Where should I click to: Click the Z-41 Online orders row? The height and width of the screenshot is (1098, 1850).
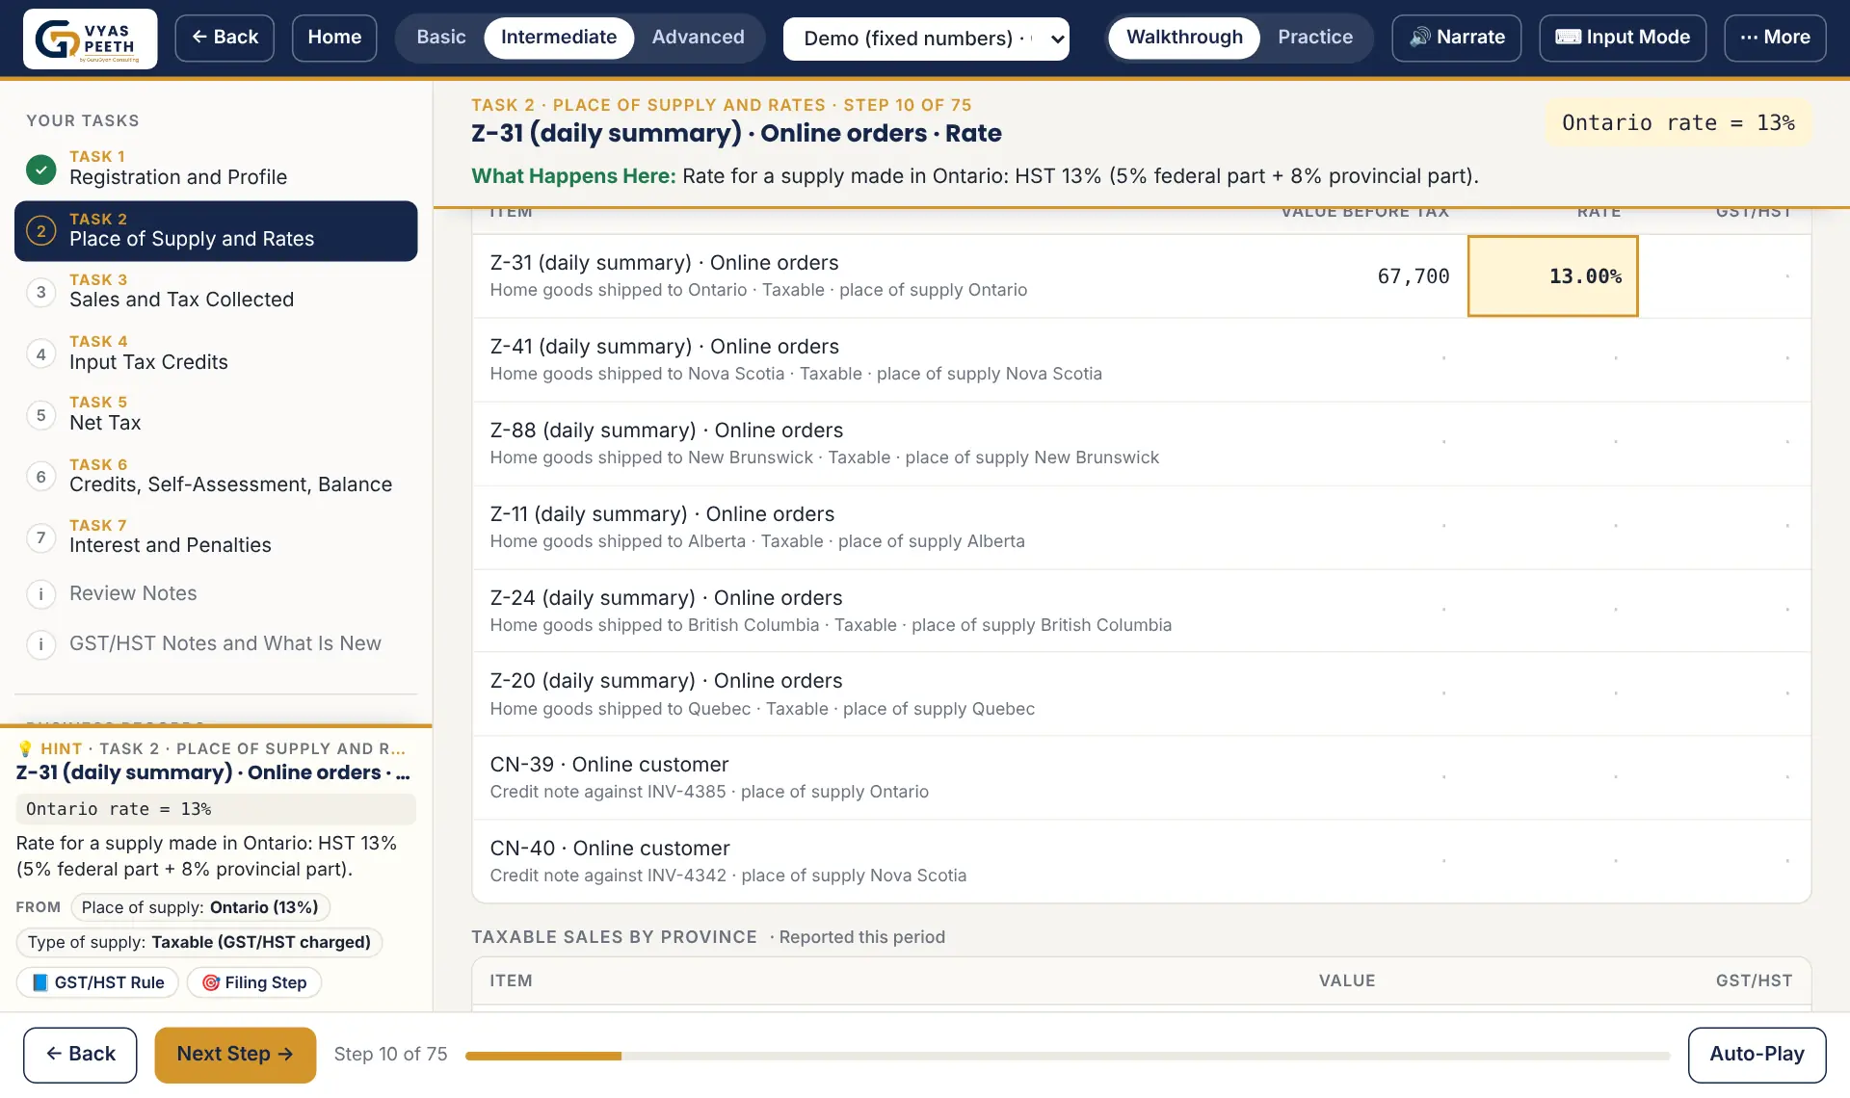tap(1141, 359)
